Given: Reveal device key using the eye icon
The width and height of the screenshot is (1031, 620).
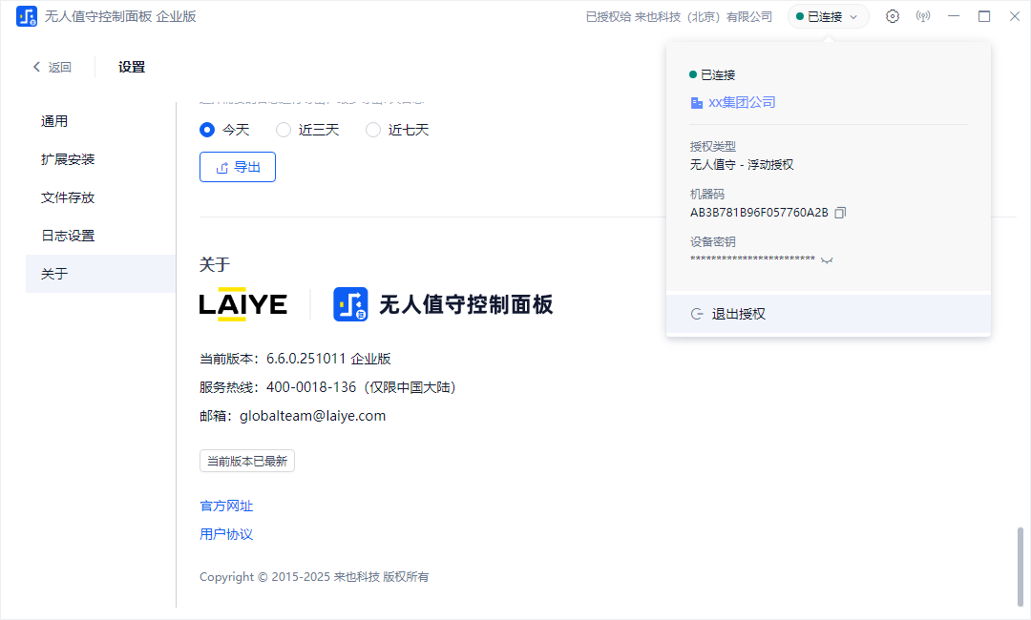Looking at the screenshot, I should point(827,260).
